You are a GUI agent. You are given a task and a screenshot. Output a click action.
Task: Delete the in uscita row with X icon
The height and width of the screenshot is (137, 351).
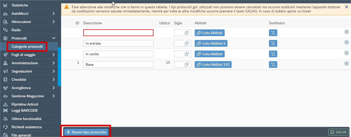347,53
